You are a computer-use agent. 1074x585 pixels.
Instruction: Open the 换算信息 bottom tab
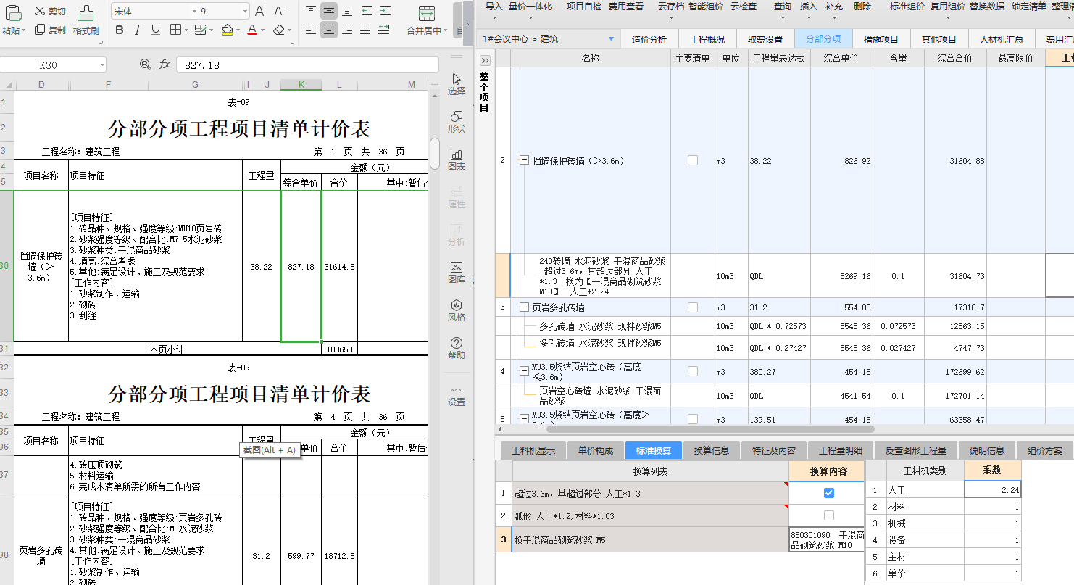pos(711,450)
